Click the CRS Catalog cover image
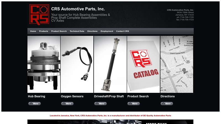The image size is (221, 124). coord(143,64)
